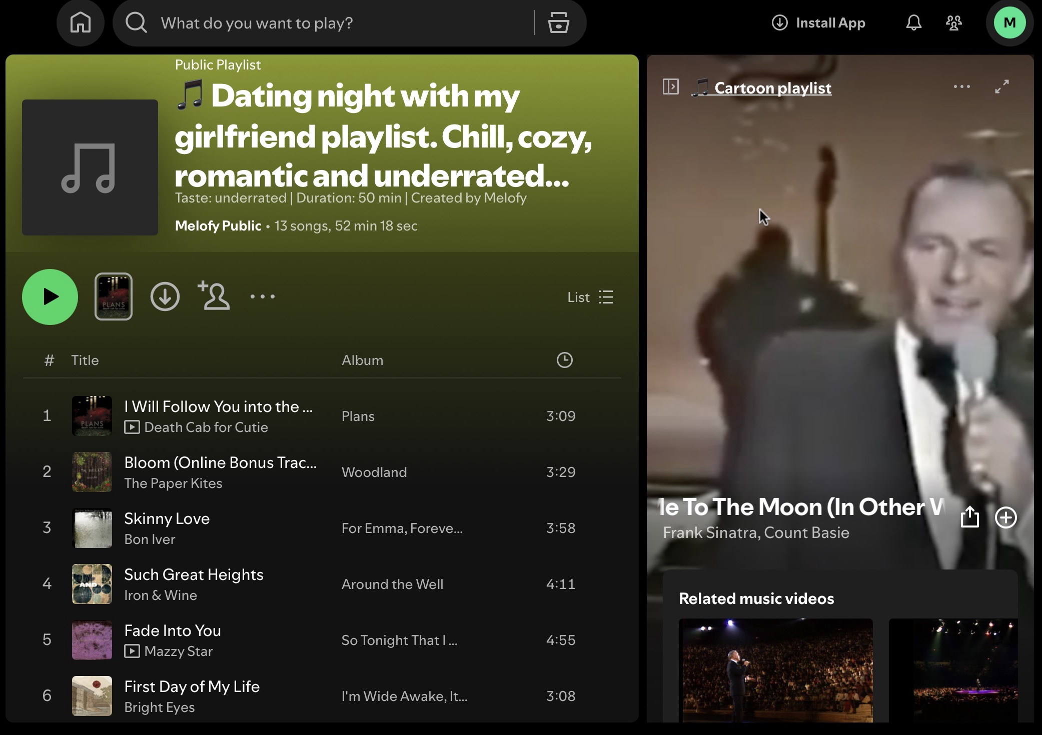Click the Album column header
The image size is (1042, 735).
click(363, 360)
